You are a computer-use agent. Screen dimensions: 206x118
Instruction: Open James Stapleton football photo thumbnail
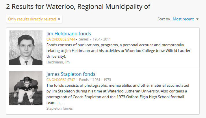(26, 88)
